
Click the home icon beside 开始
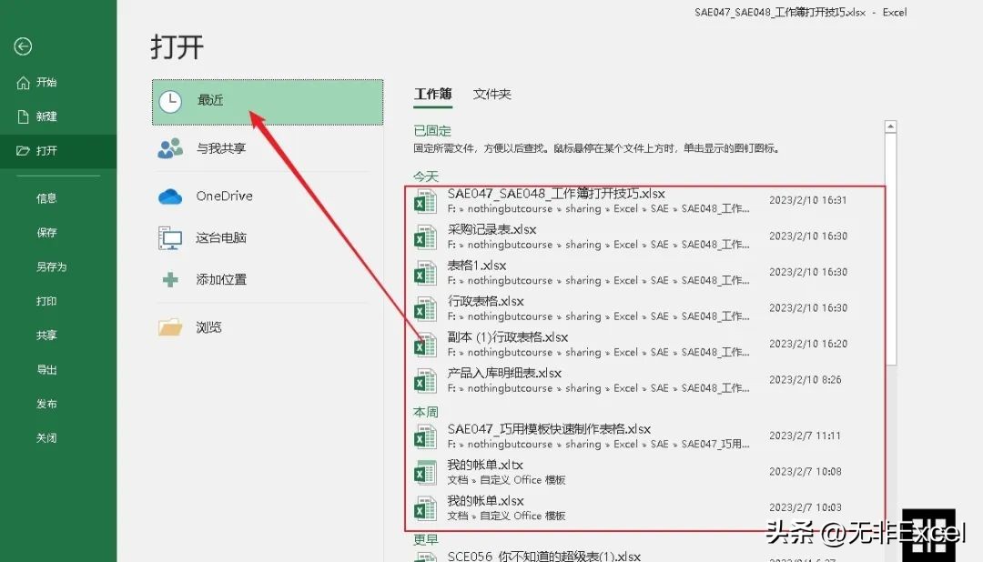click(23, 82)
